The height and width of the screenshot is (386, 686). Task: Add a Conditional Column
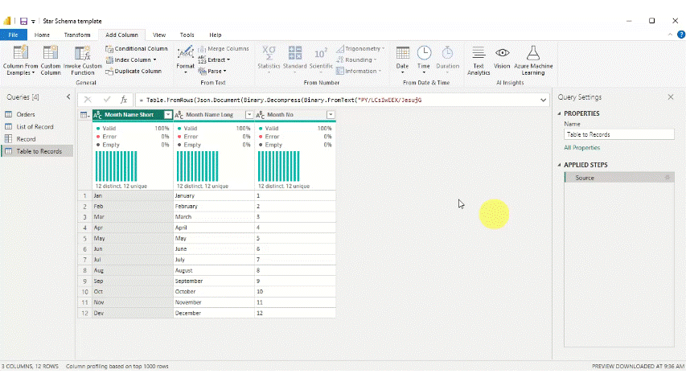tap(136, 48)
